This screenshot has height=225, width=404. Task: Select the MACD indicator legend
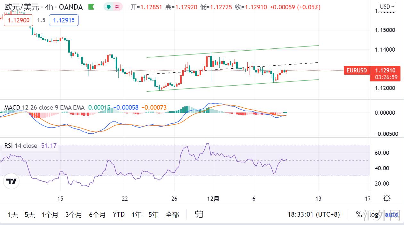click(44, 107)
